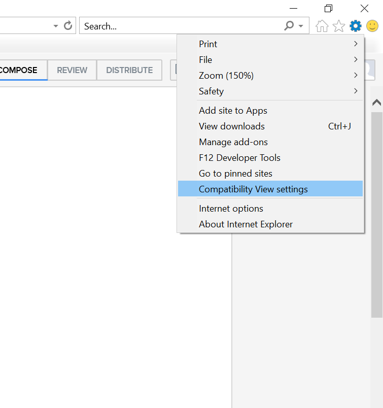
Task: Click the scrollbar up arrow
Action: pyautogui.click(x=376, y=103)
